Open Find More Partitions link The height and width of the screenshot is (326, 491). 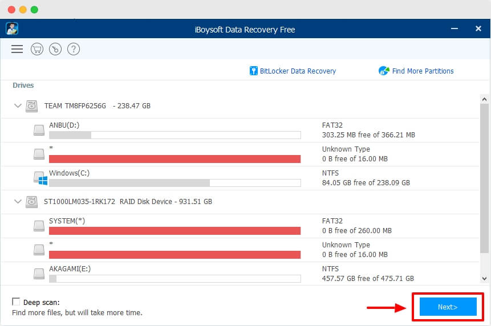(423, 71)
